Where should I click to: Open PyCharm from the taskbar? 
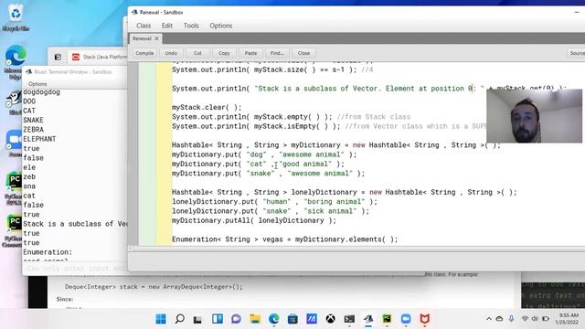click(x=387, y=319)
